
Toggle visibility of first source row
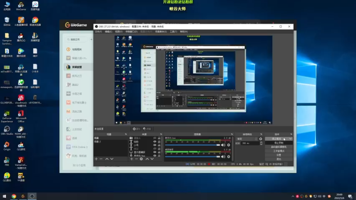pos(155,138)
